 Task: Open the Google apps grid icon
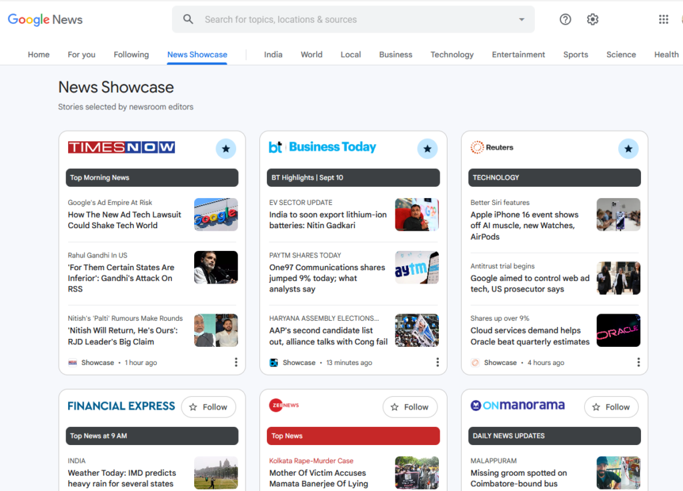coord(664,19)
